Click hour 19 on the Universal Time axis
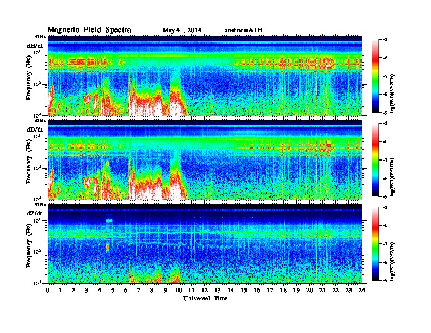The image size is (431, 333). pos(296,290)
